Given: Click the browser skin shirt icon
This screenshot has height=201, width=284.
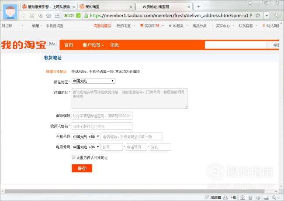Looking at the screenshot, I should (250, 3).
